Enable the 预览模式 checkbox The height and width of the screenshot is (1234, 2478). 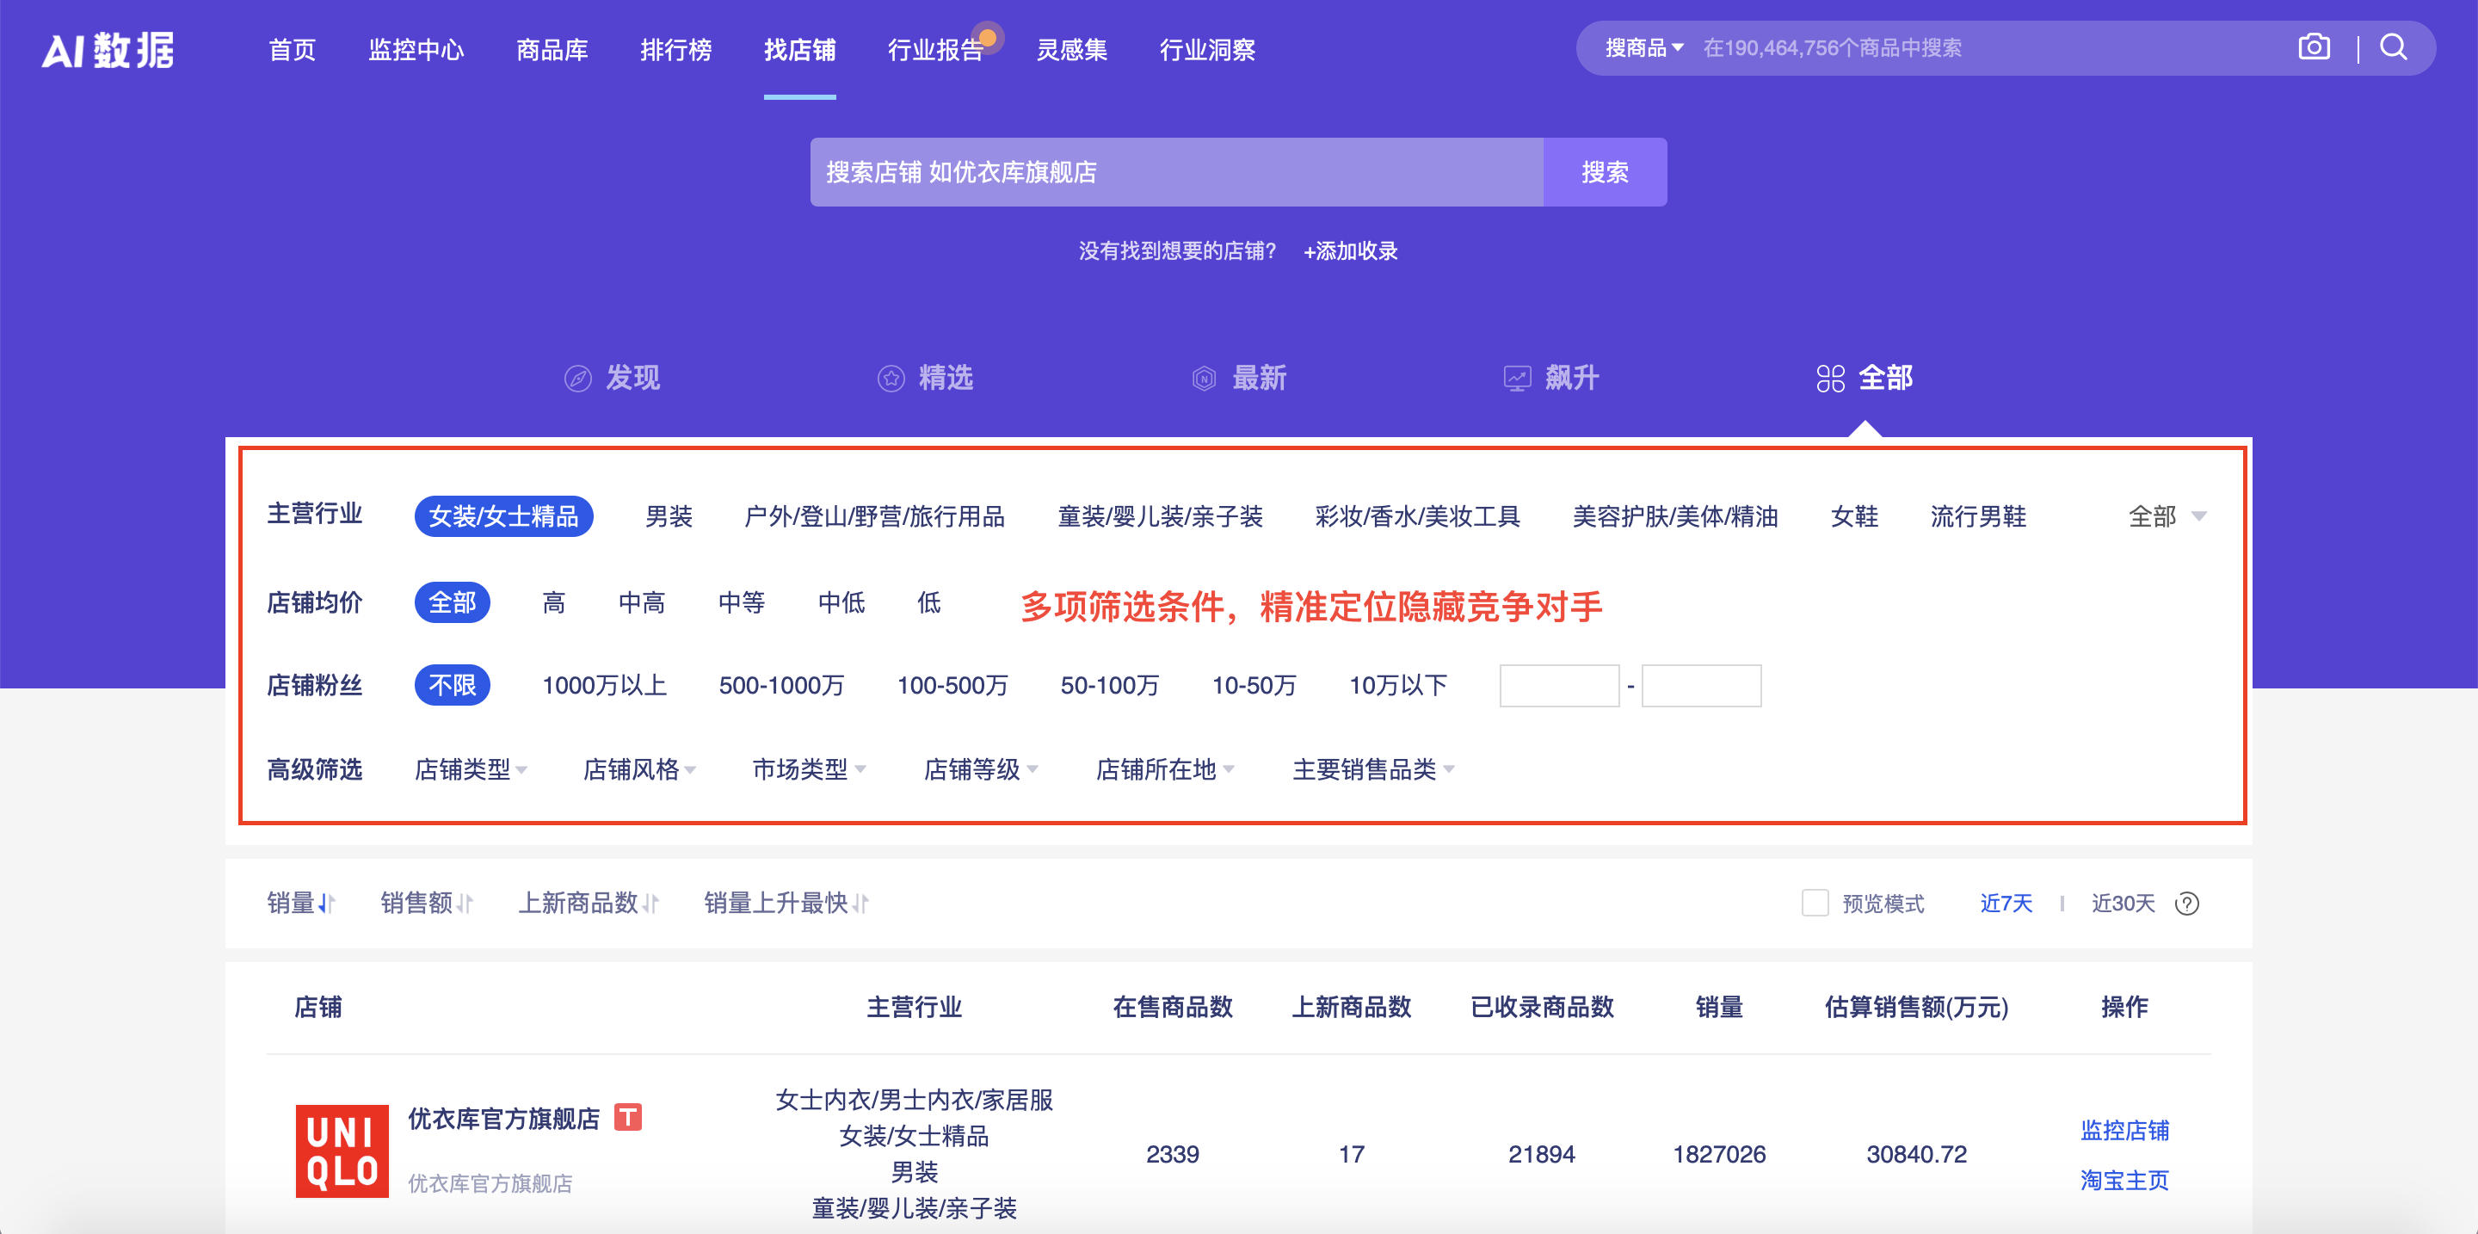pyautogui.click(x=1815, y=904)
